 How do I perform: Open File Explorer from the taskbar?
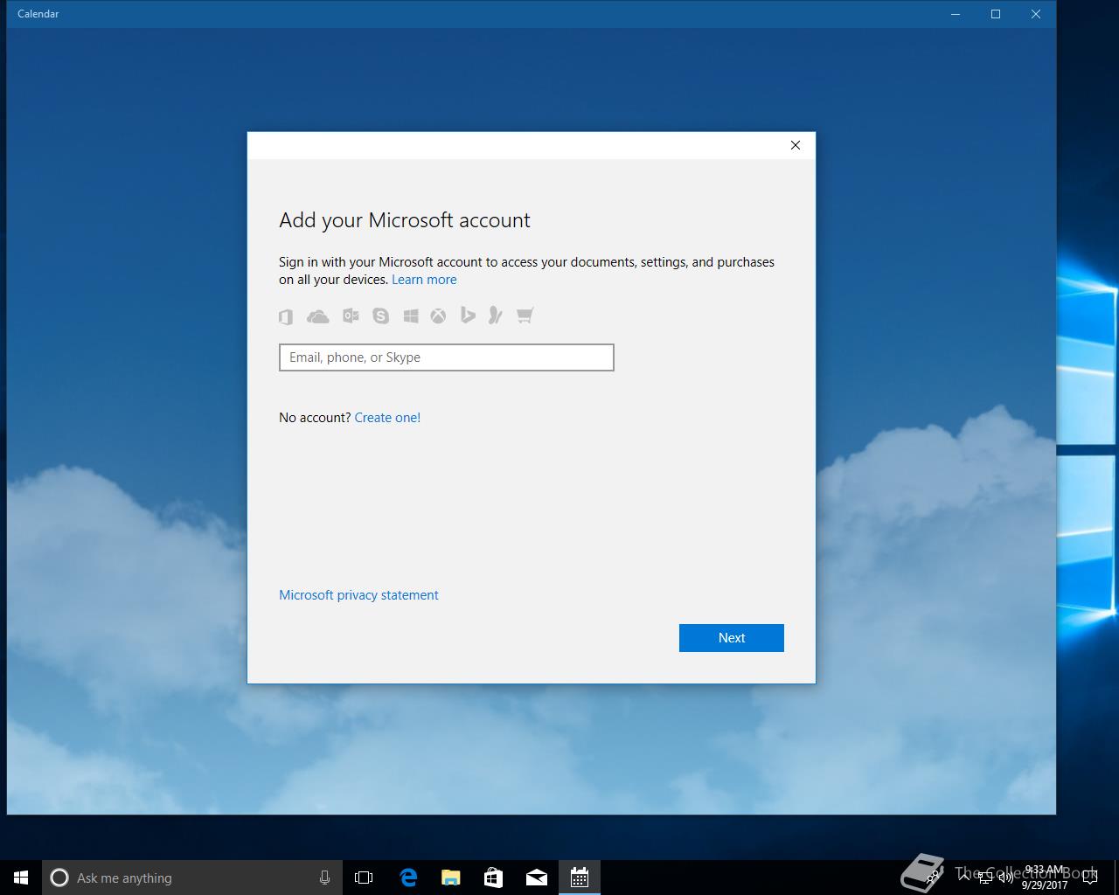(x=450, y=878)
